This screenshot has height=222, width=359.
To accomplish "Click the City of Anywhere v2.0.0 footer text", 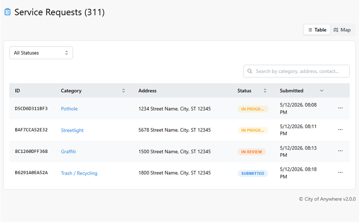I will click(x=327, y=199).
